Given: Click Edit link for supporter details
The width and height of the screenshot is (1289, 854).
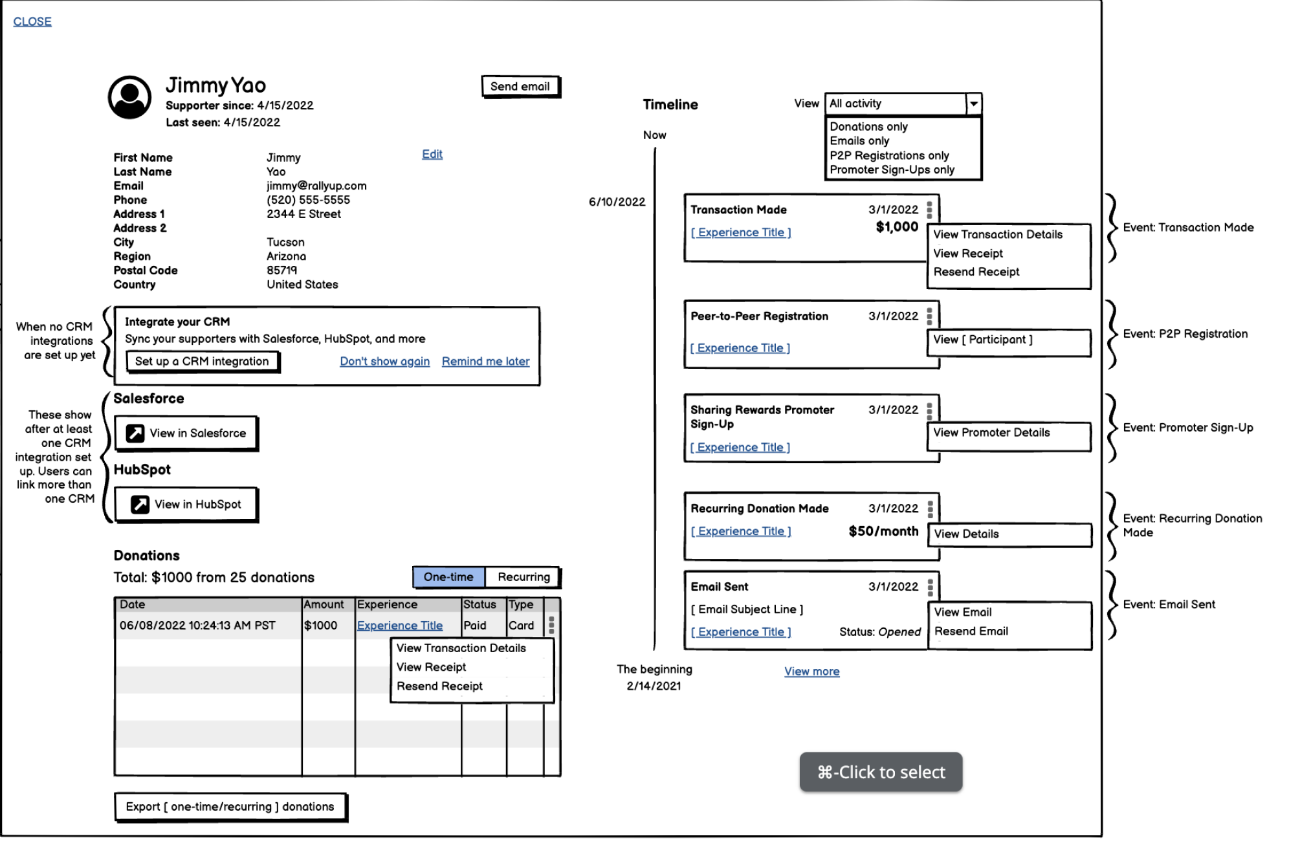Looking at the screenshot, I should click(x=432, y=154).
